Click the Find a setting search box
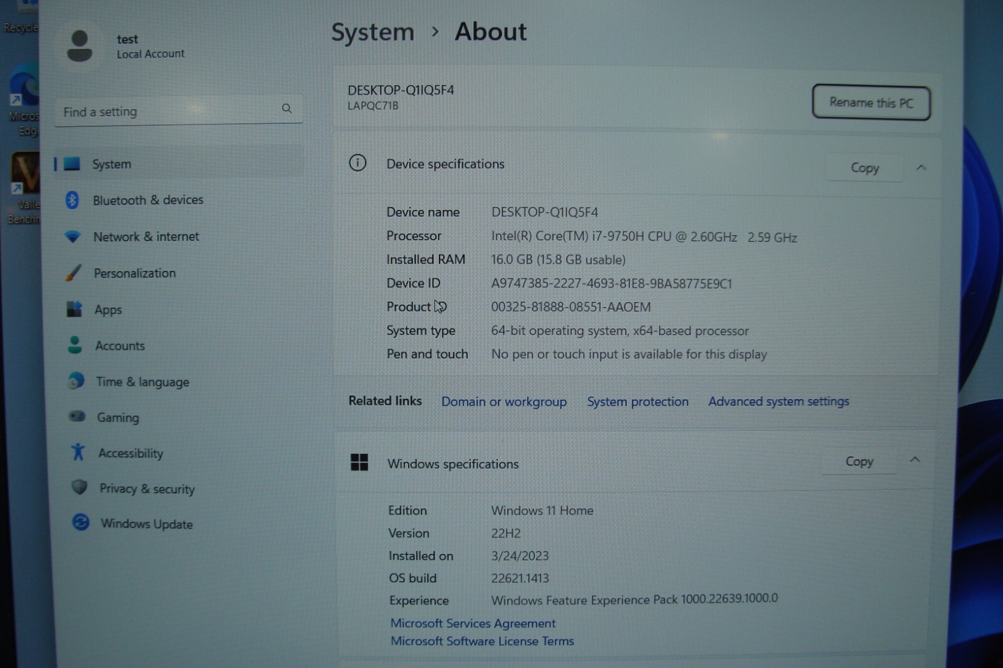Image resolution: width=1003 pixels, height=668 pixels. [x=179, y=111]
